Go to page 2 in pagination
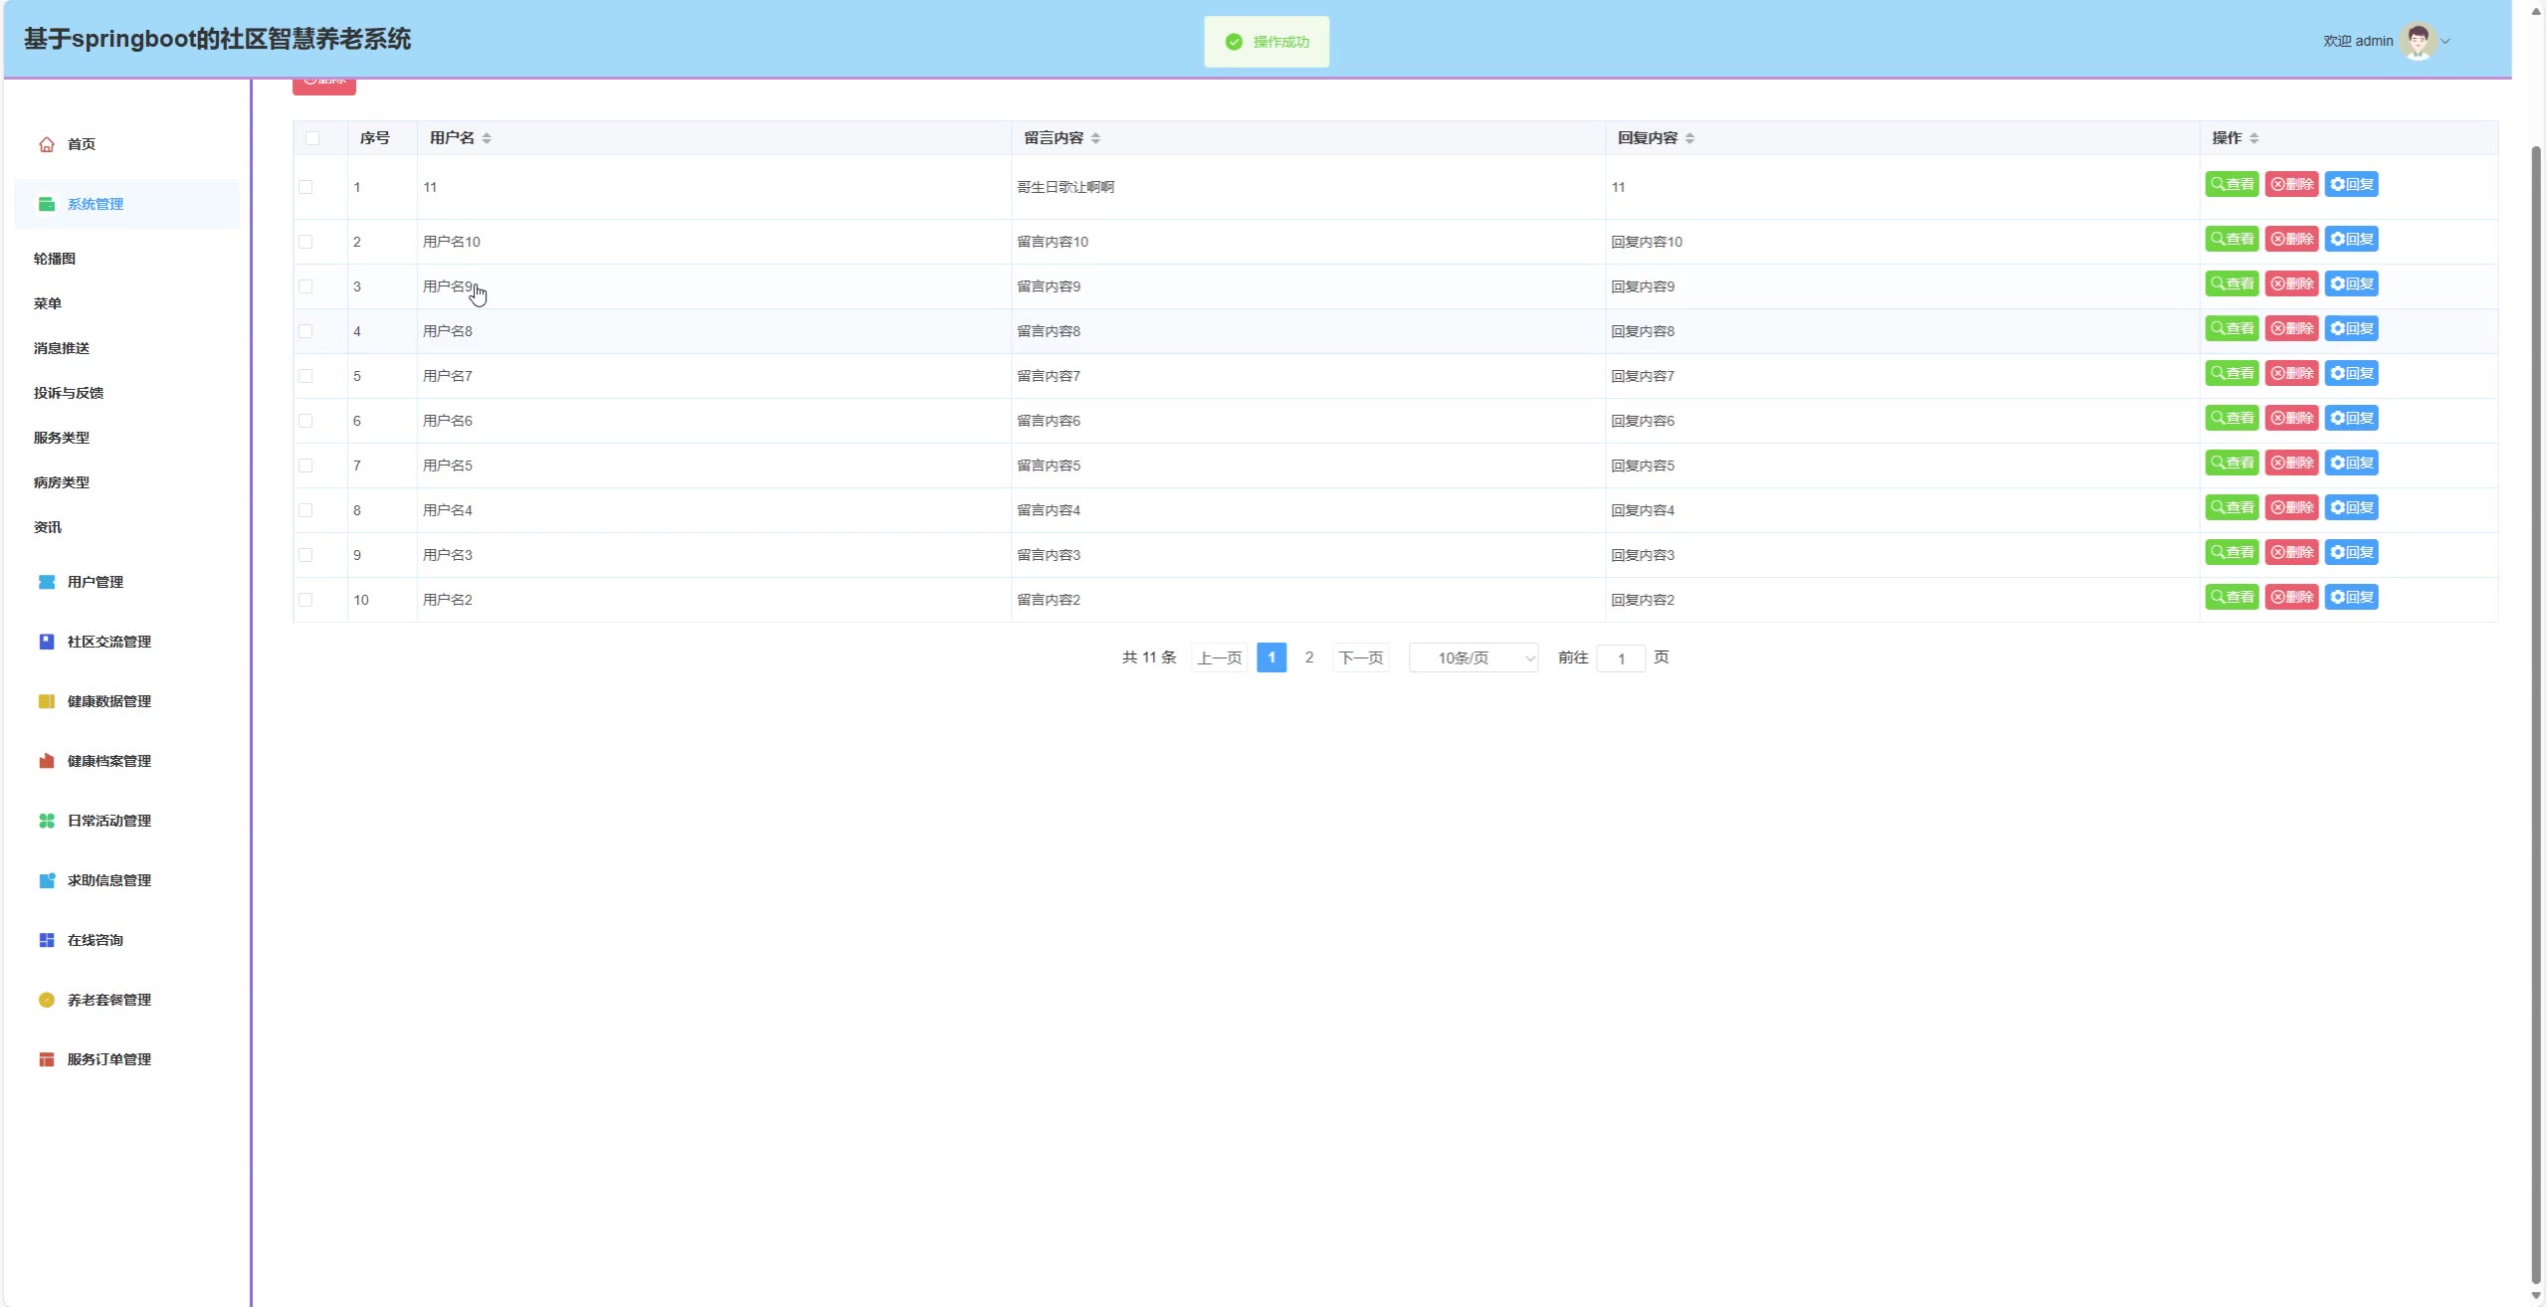2547x1307 pixels. (1309, 657)
